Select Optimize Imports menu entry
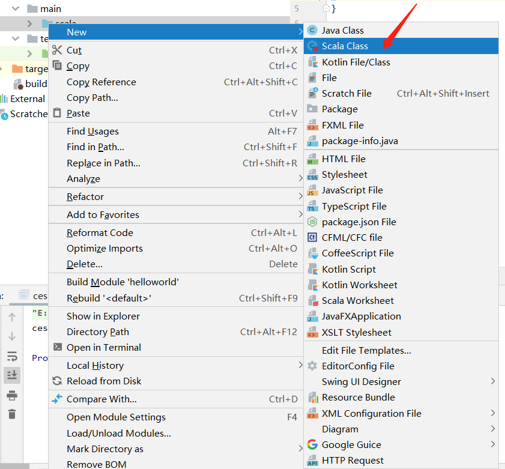The height and width of the screenshot is (469, 505). coord(176,249)
